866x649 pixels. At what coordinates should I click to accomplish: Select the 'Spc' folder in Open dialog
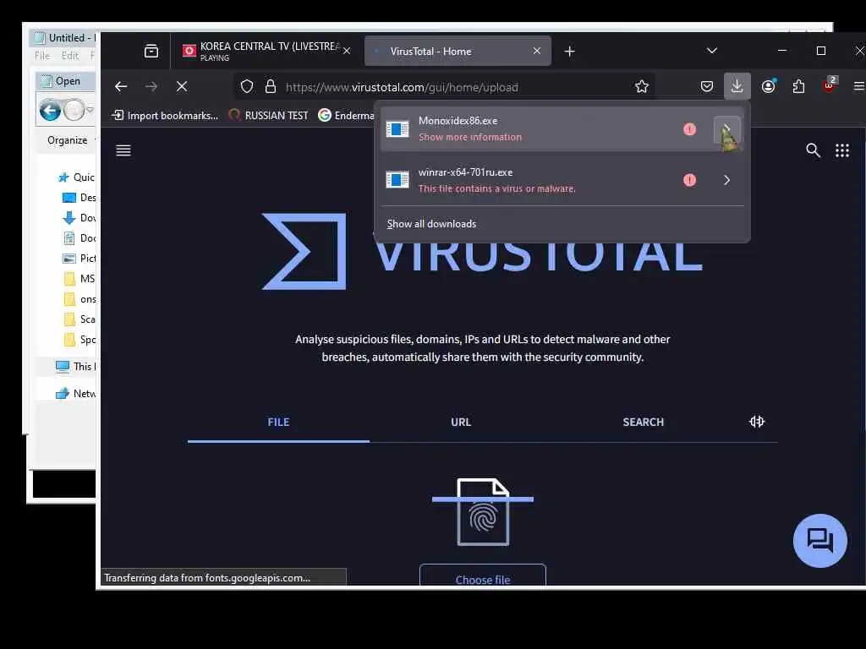click(79, 340)
